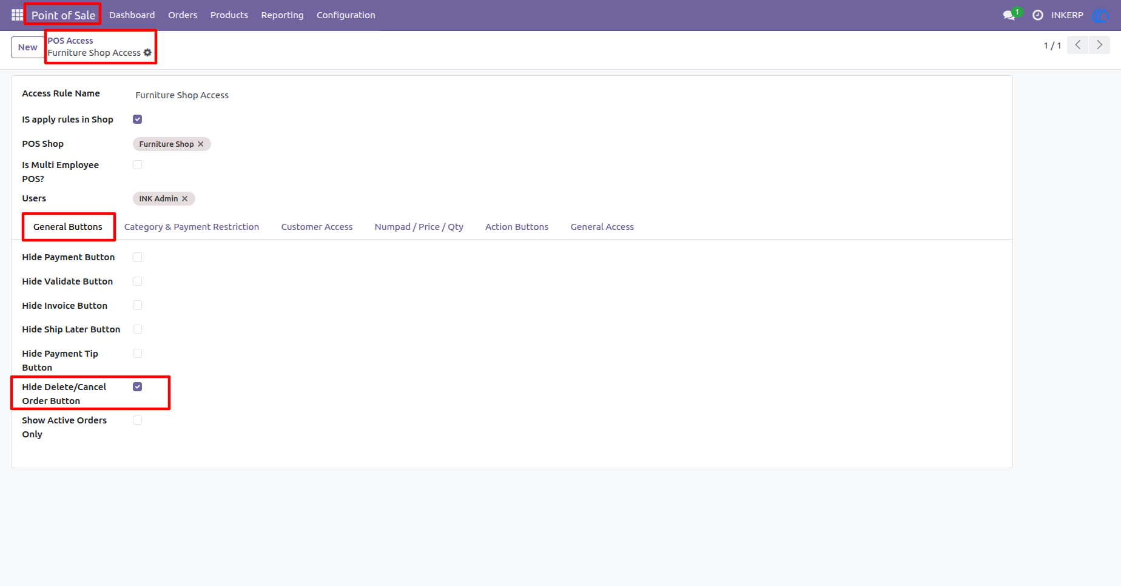The image size is (1121, 586).
Task: Open the apps grid menu icon
Action: point(17,15)
